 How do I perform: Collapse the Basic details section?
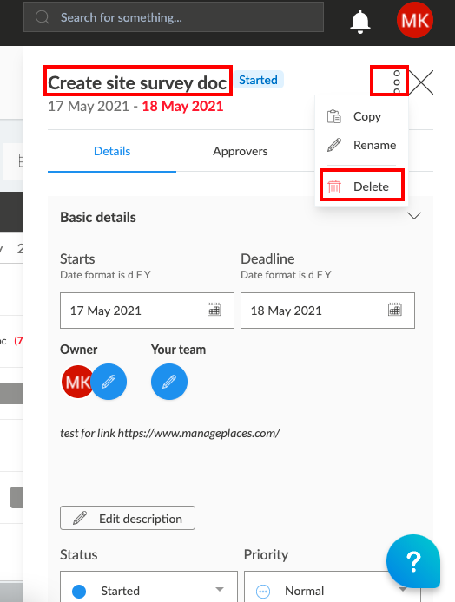coord(414,216)
